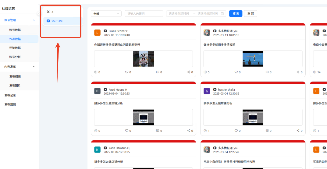The height and width of the screenshot is (169, 327).
Task: Click the hessler shaila avatar
Action: click(x=207, y=91)
